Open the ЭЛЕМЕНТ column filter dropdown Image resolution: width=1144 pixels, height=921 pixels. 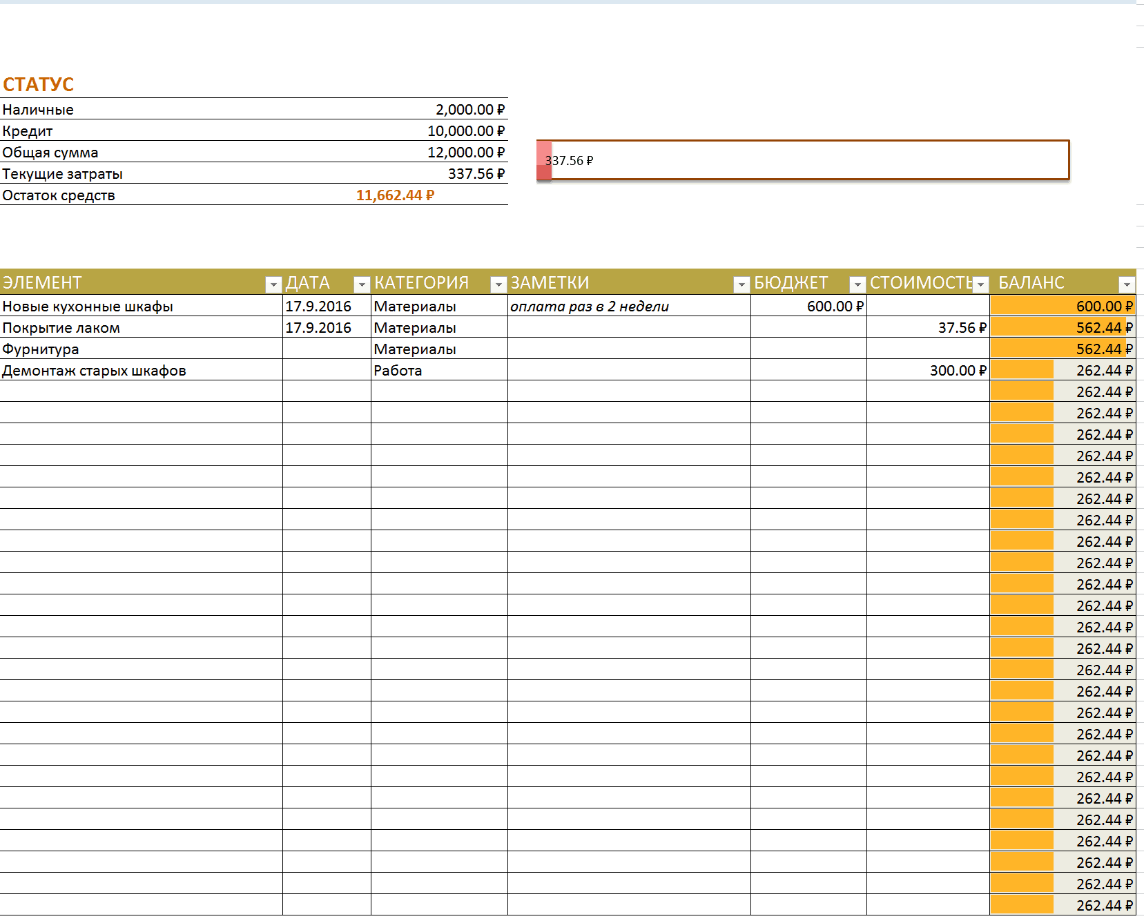pyautogui.click(x=273, y=284)
